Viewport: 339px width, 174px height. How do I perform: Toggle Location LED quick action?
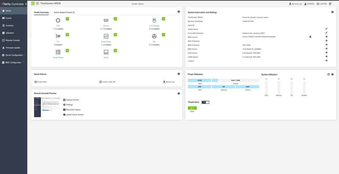pyautogui.click(x=107, y=82)
